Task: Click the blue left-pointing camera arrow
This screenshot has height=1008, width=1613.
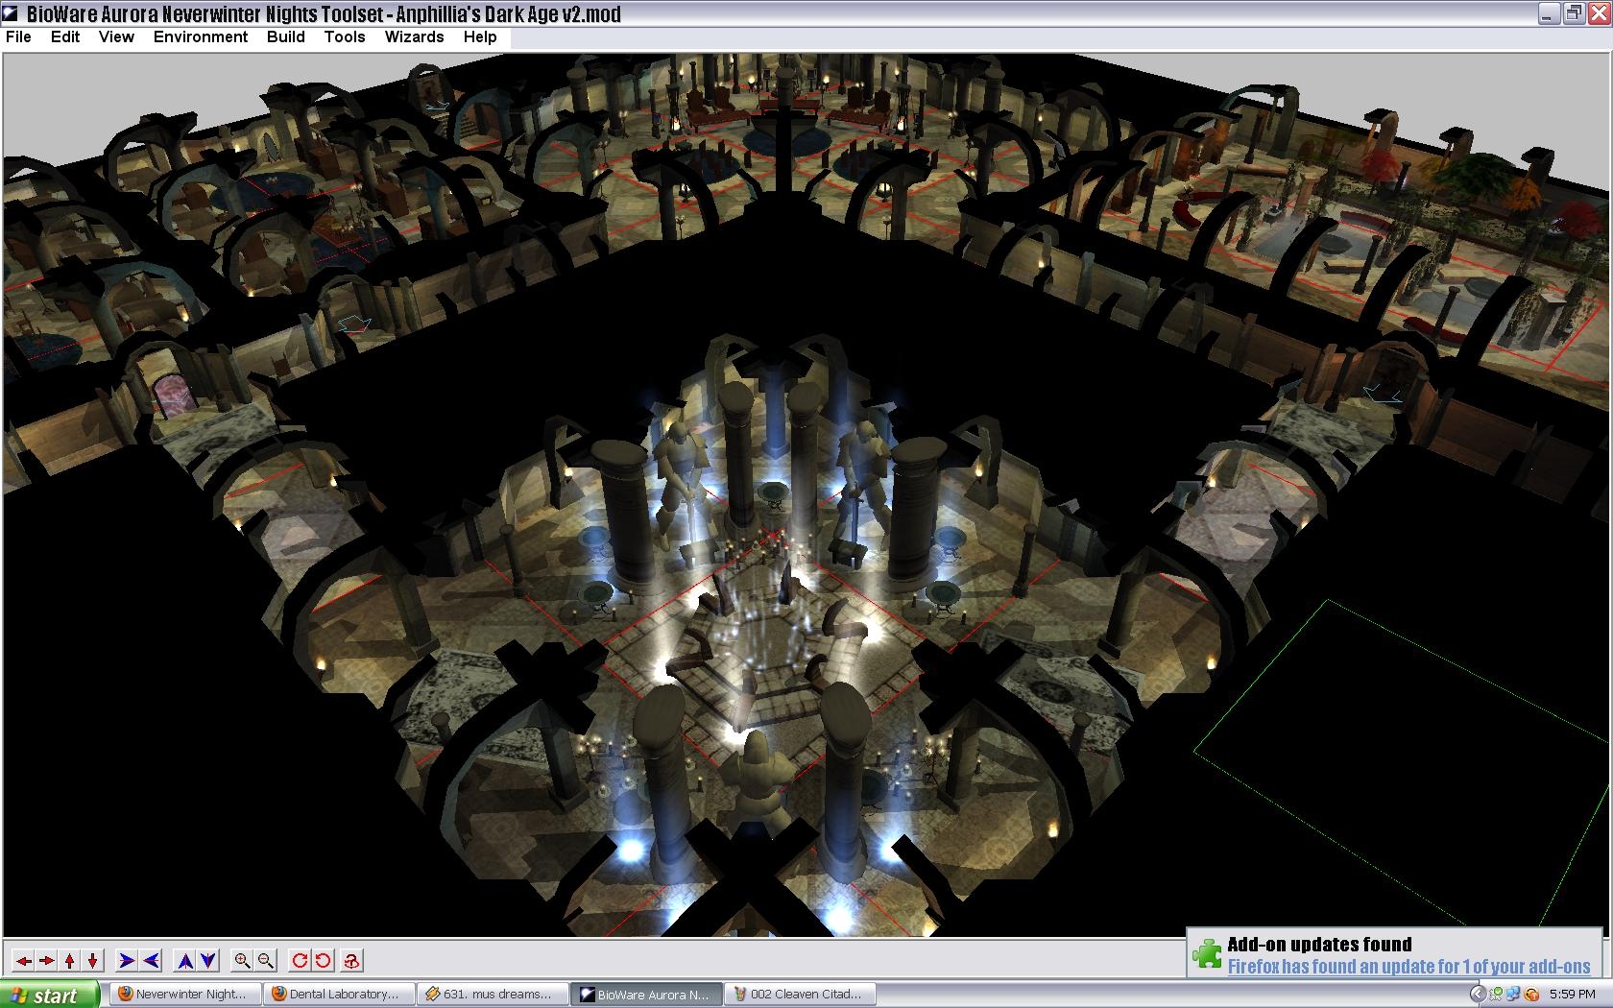Action: click(151, 960)
